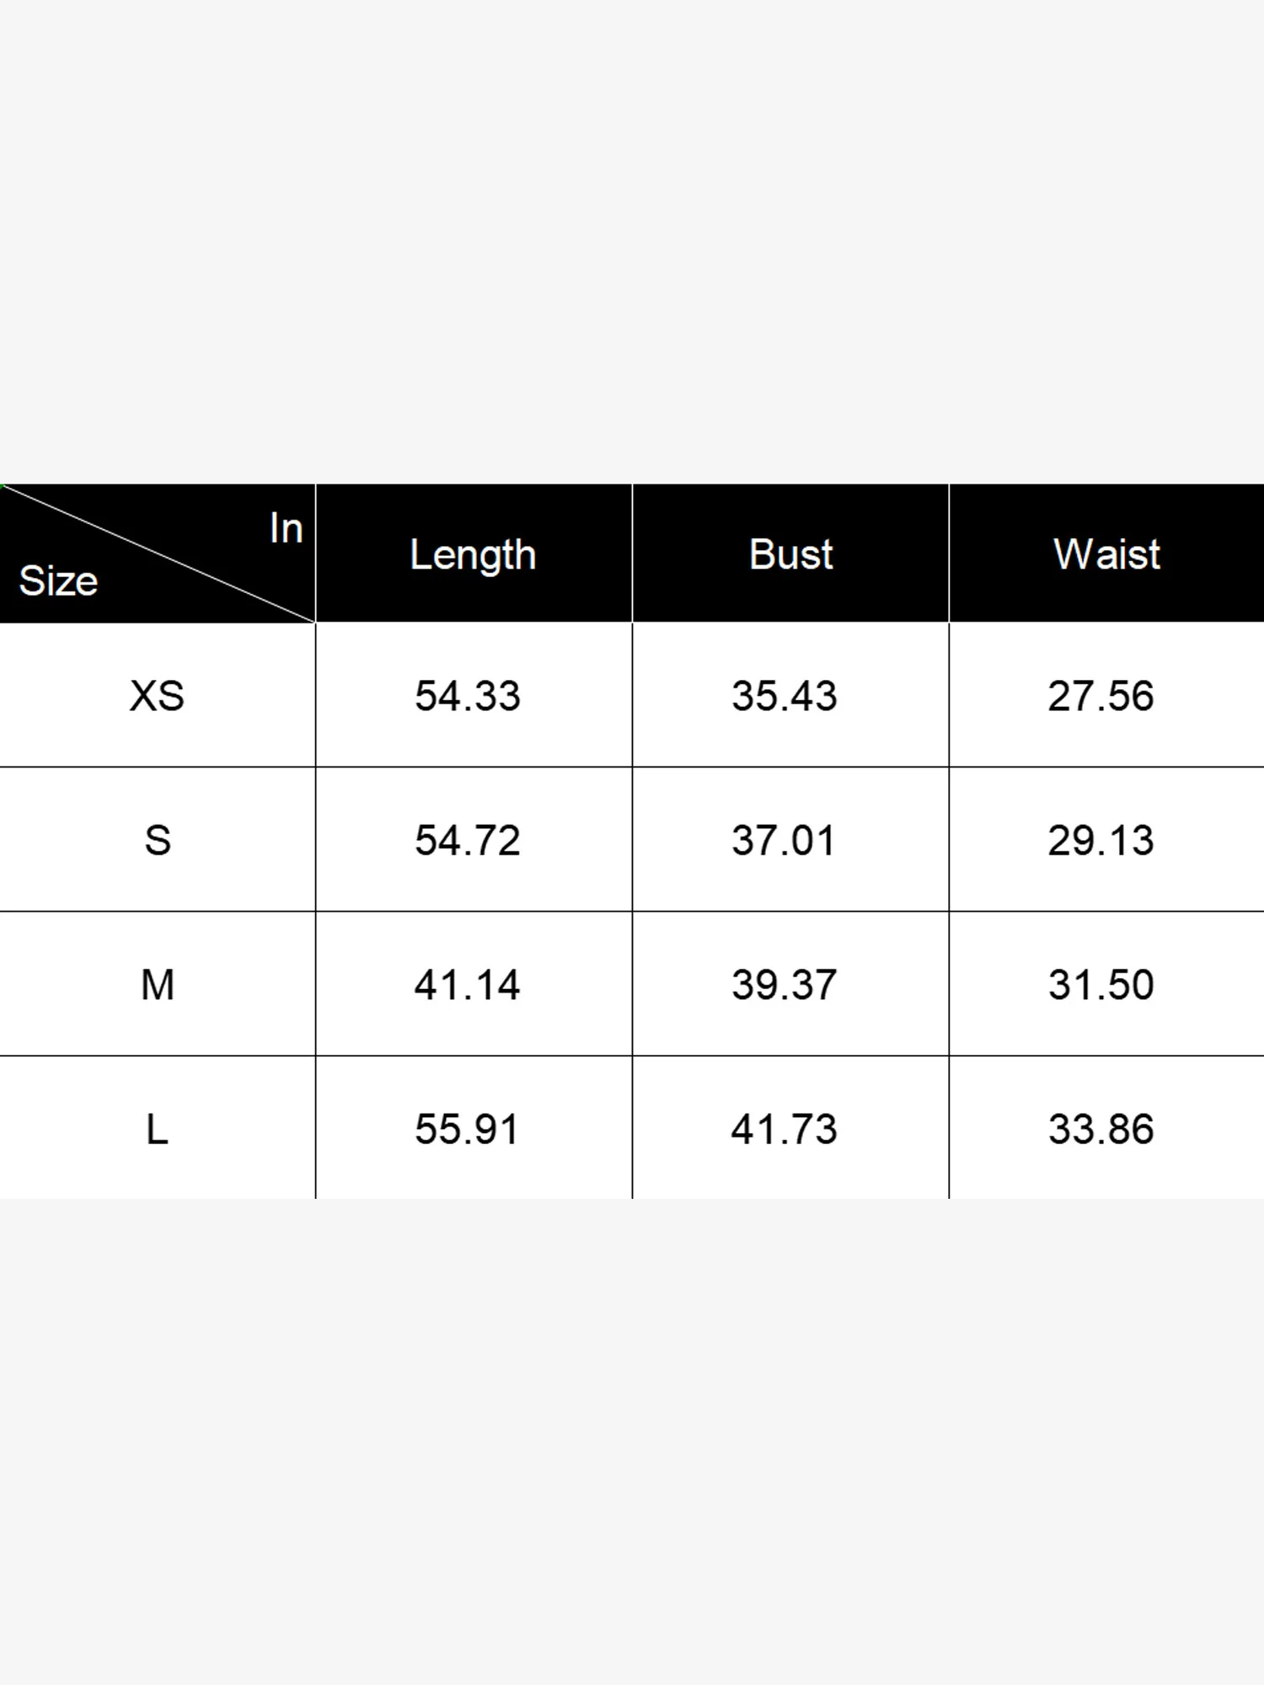
Task: Click the XS length value 54.33
Action: [468, 696]
